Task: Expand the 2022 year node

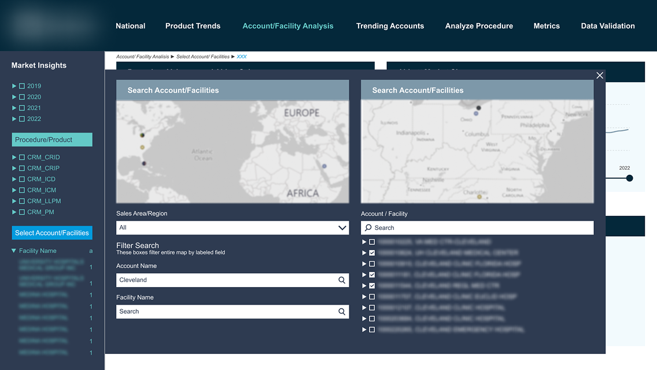Action: pyautogui.click(x=14, y=119)
